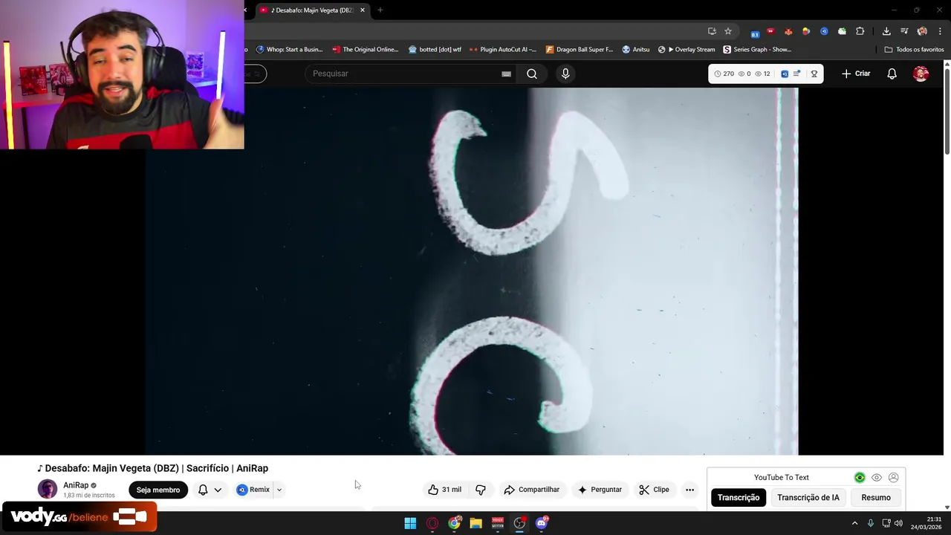Screen dimensions: 951x535
Task: Open Chrome media controls icon
Action: coord(904,31)
